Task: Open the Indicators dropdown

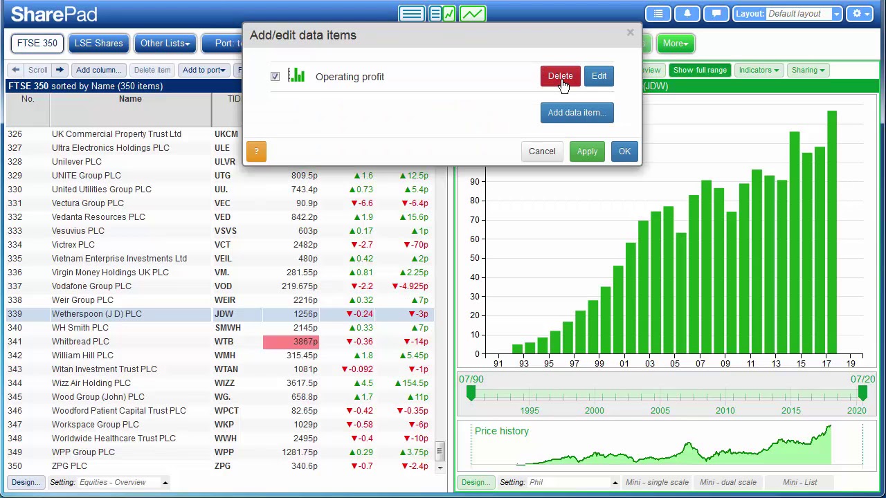Action: pos(759,70)
